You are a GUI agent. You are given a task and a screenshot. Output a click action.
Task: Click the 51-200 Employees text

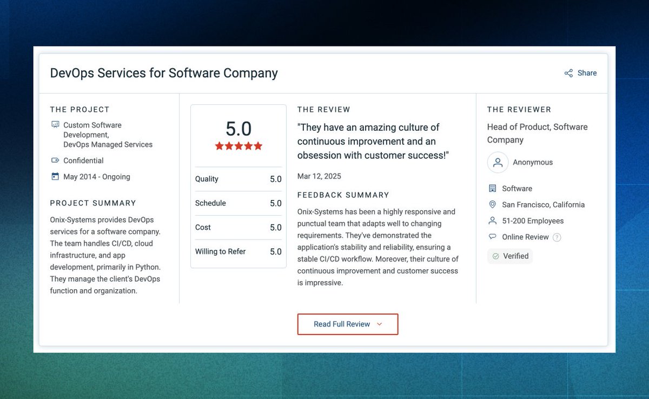(533, 221)
